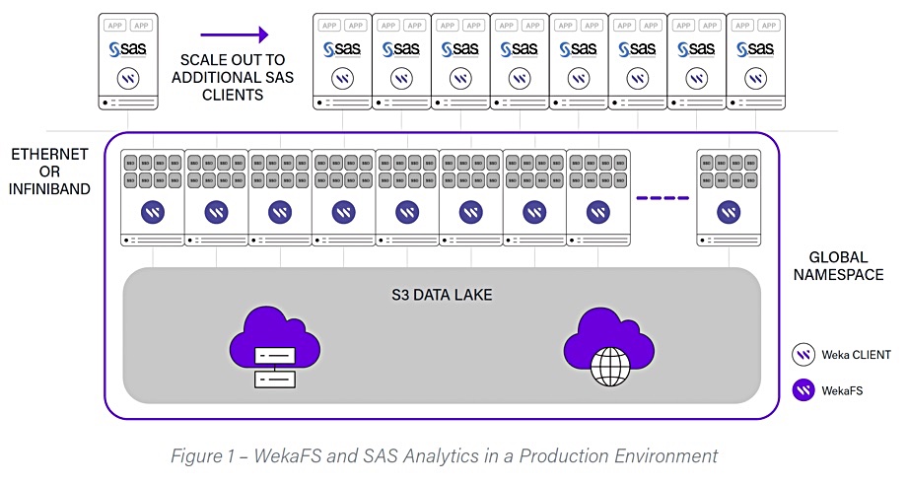907x485 pixels.
Task: Click the 'ETHERNET OR INFINIBAND' label
Action: point(49,172)
